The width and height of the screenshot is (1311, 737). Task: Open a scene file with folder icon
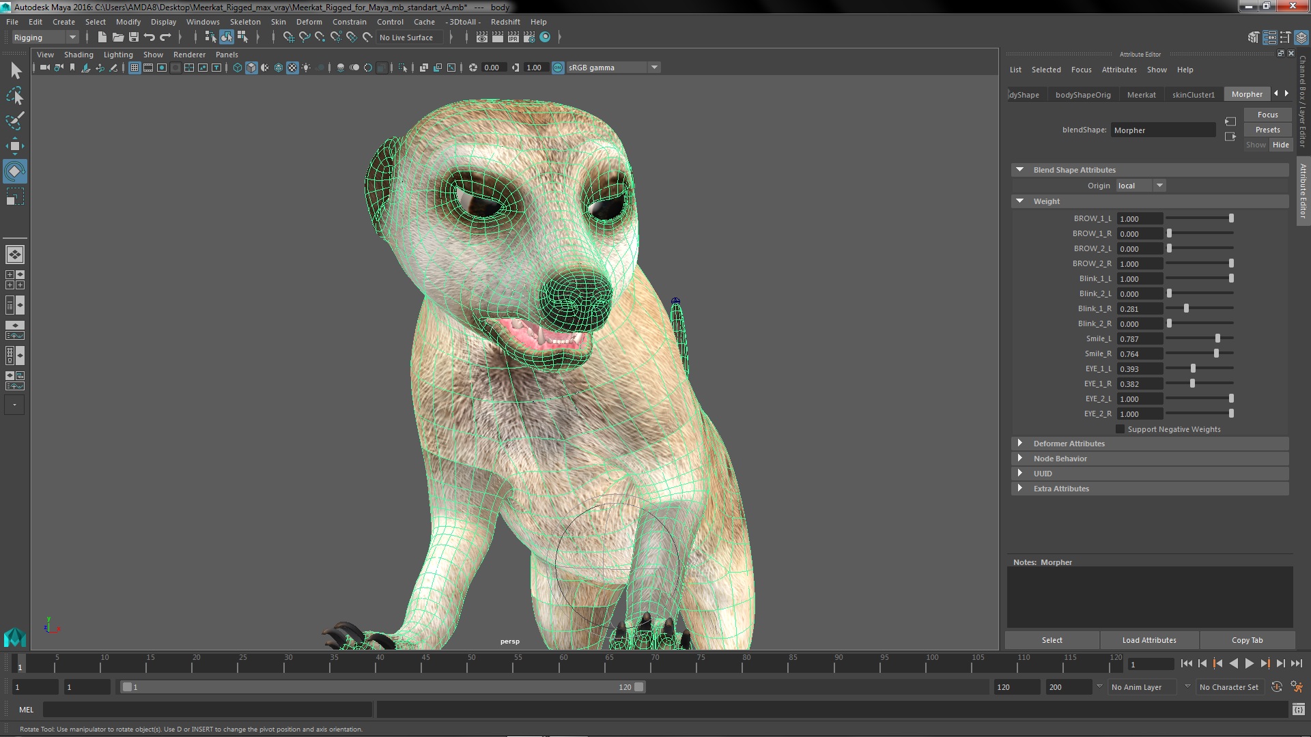[x=118, y=37]
